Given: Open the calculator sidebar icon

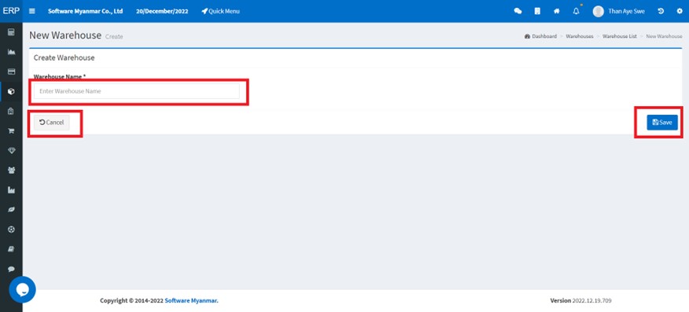Looking at the screenshot, I should click(x=12, y=32).
